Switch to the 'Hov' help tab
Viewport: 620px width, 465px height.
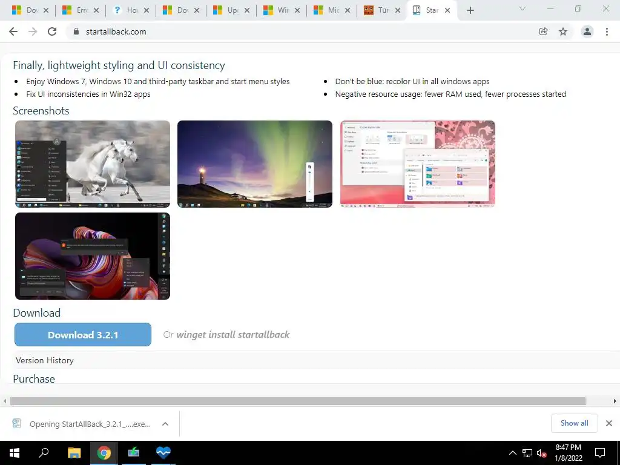point(127,10)
